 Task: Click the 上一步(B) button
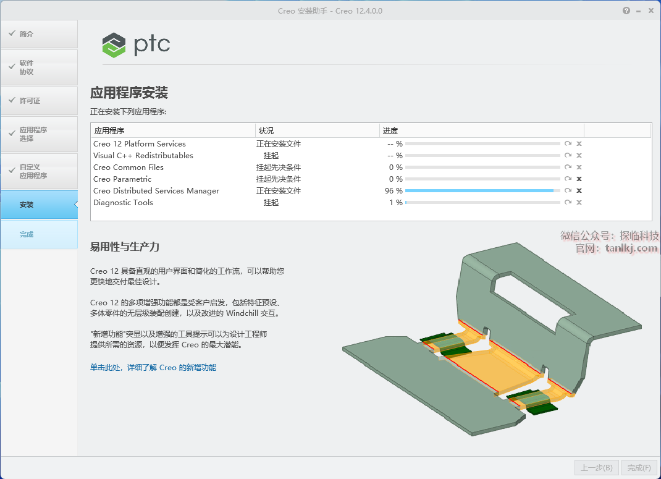(x=596, y=468)
